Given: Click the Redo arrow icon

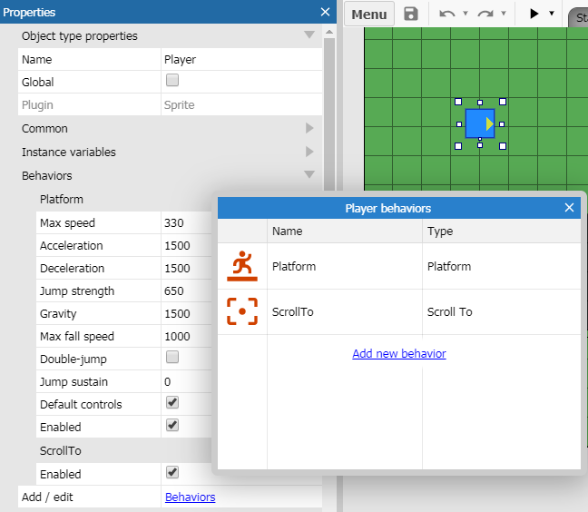Looking at the screenshot, I should [x=485, y=14].
